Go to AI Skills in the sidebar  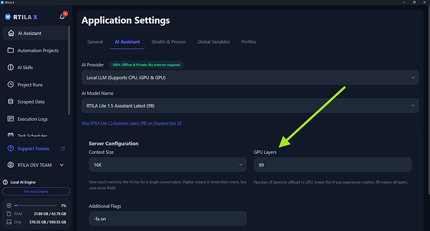(36, 67)
